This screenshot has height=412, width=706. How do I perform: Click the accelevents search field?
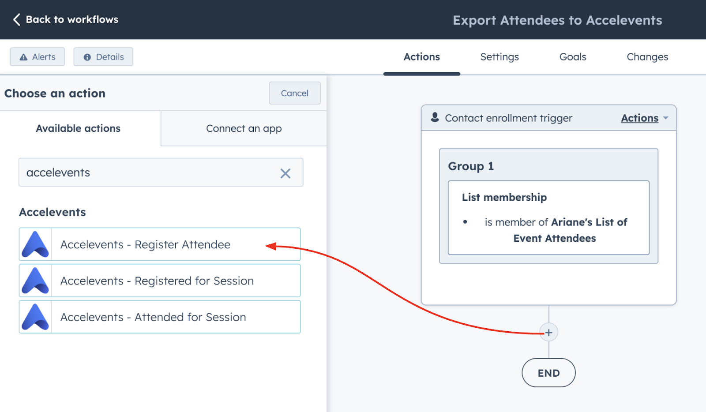(x=161, y=172)
